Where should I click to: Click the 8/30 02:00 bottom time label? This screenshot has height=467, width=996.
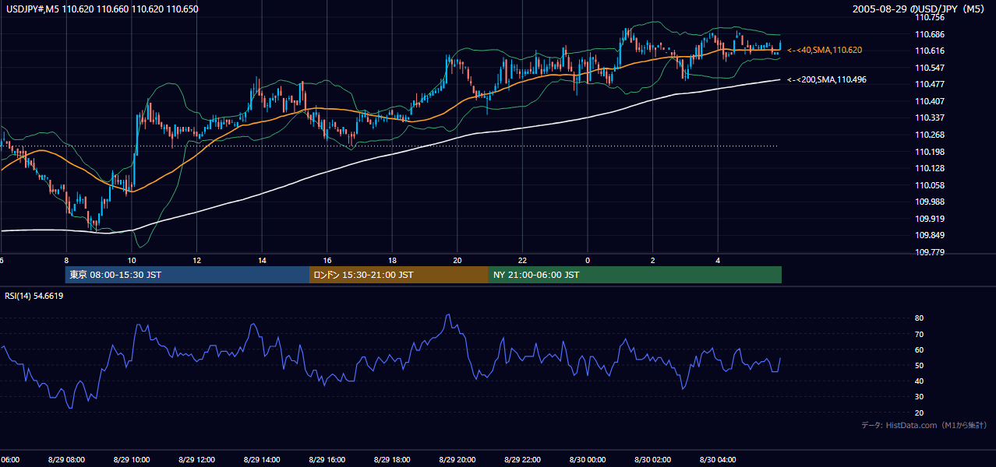tap(652, 459)
